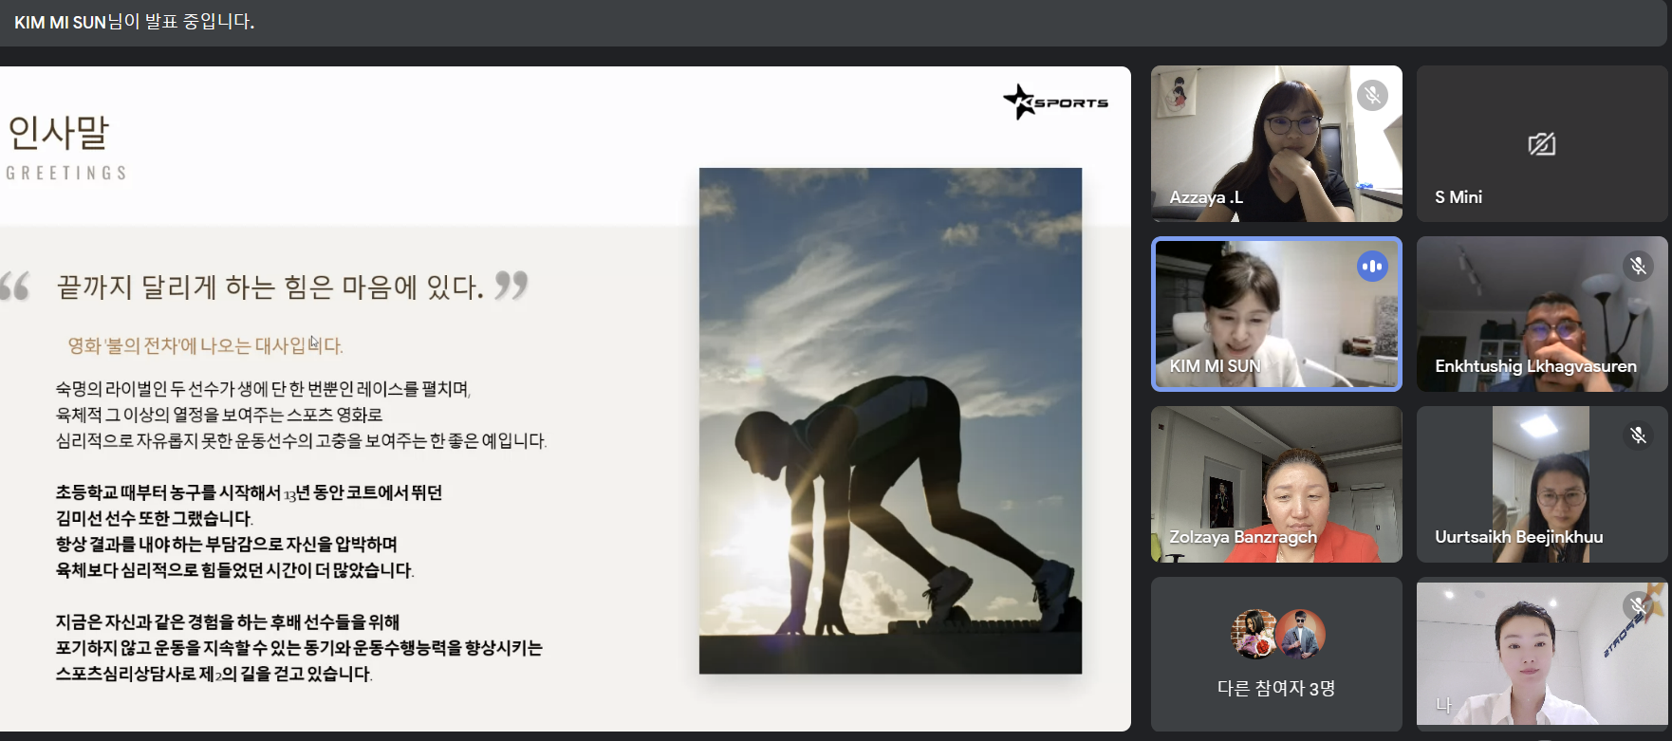Screen dimensions: 1672x741
Task: Click your own self-view tile labeled 나
Action: pos(1542,654)
